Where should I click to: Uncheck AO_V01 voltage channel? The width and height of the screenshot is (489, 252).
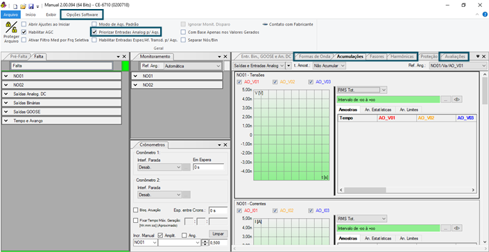coord(239,82)
